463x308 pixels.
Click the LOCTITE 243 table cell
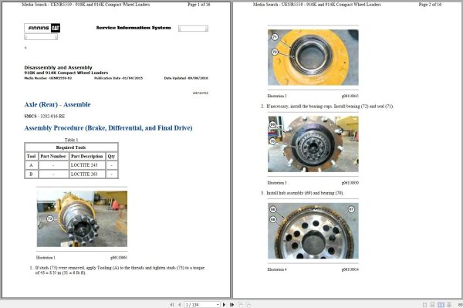tap(87, 165)
